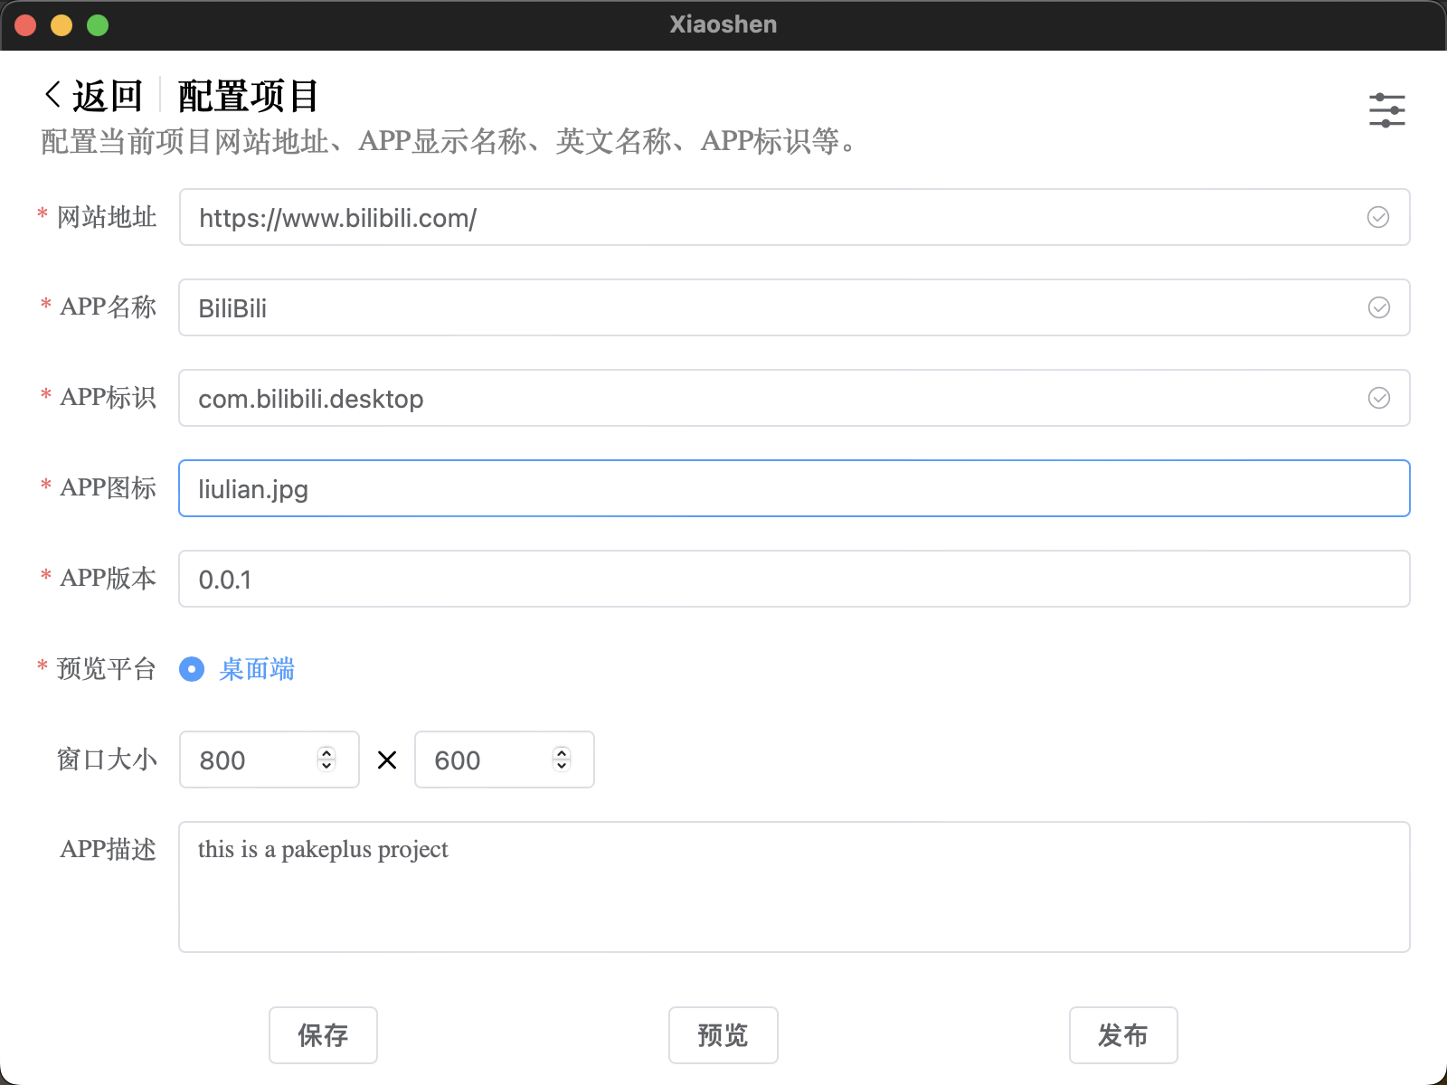Open the settings sliders icon at top right
This screenshot has width=1447, height=1085.
click(x=1386, y=110)
